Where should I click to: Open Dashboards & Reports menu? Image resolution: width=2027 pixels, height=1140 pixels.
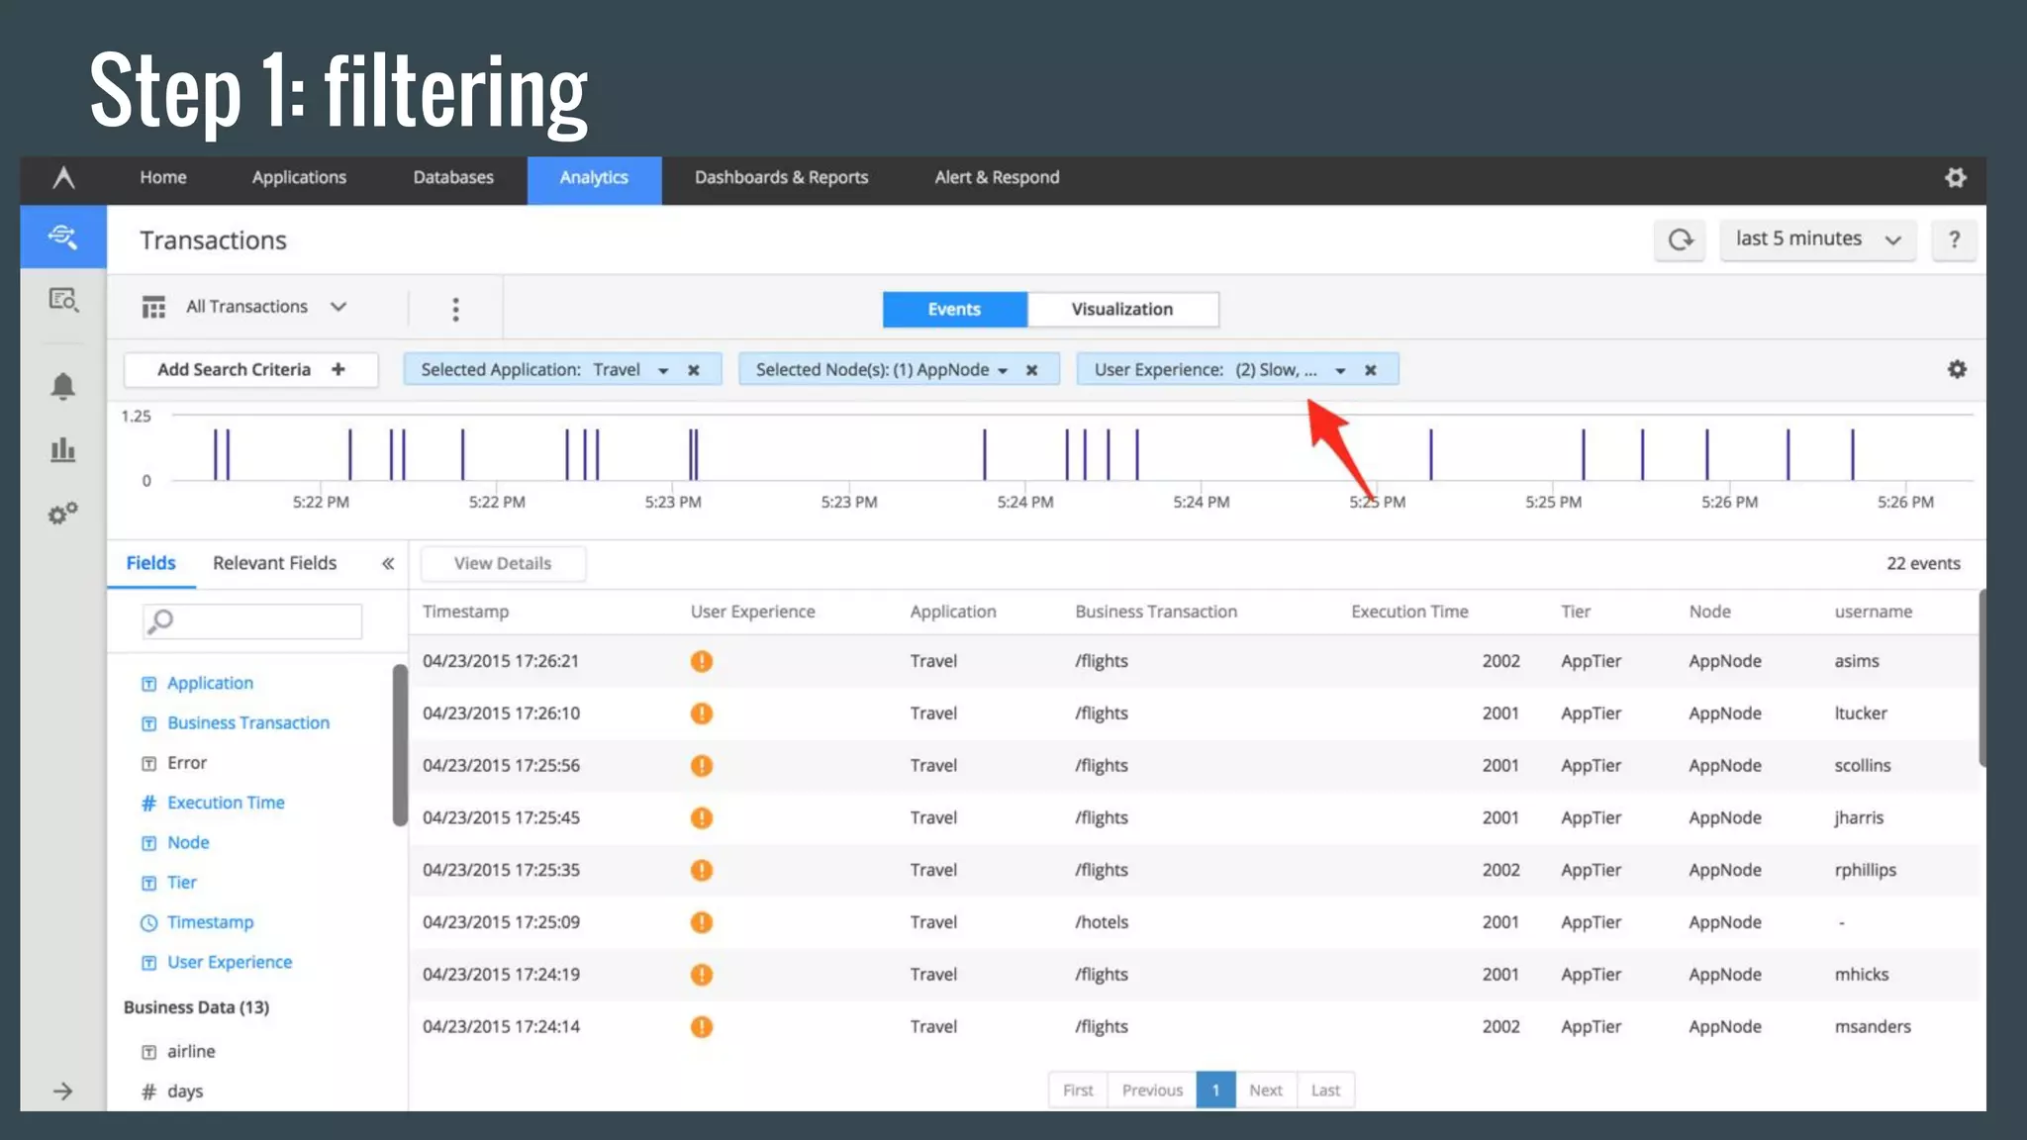(x=781, y=177)
